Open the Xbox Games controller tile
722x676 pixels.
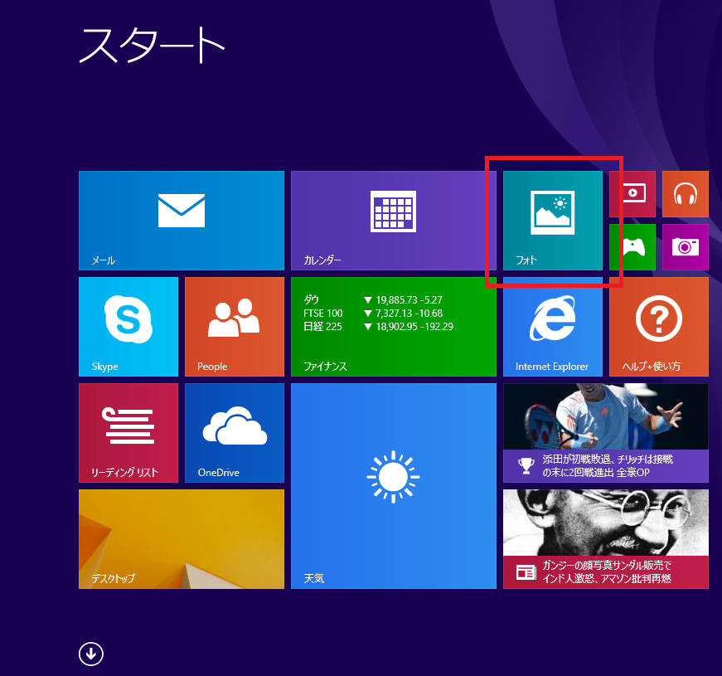pyautogui.click(x=632, y=247)
